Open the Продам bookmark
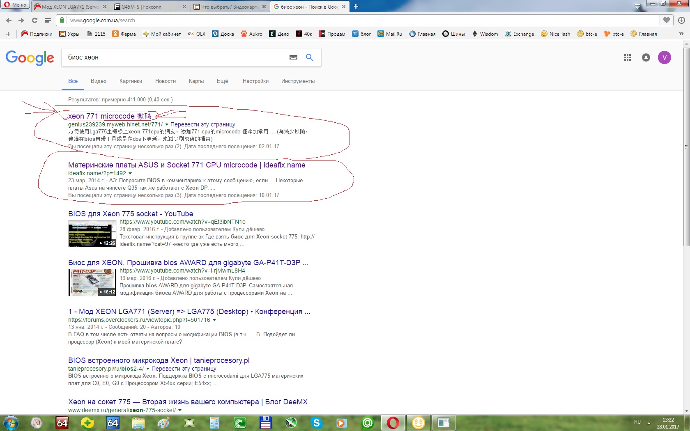The height and width of the screenshot is (431, 690). click(332, 34)
